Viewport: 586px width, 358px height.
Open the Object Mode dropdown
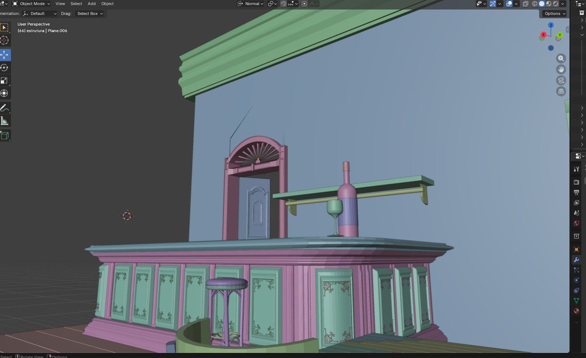pyautogui.click(x=31, y=3)
